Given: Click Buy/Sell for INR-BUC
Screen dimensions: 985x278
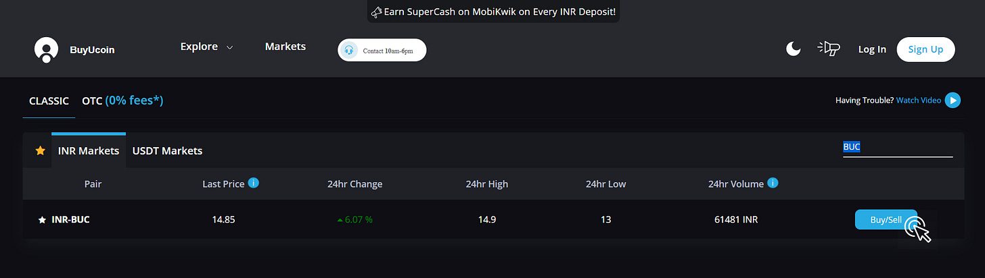Looking at the screenshot, I should (886, 219).
